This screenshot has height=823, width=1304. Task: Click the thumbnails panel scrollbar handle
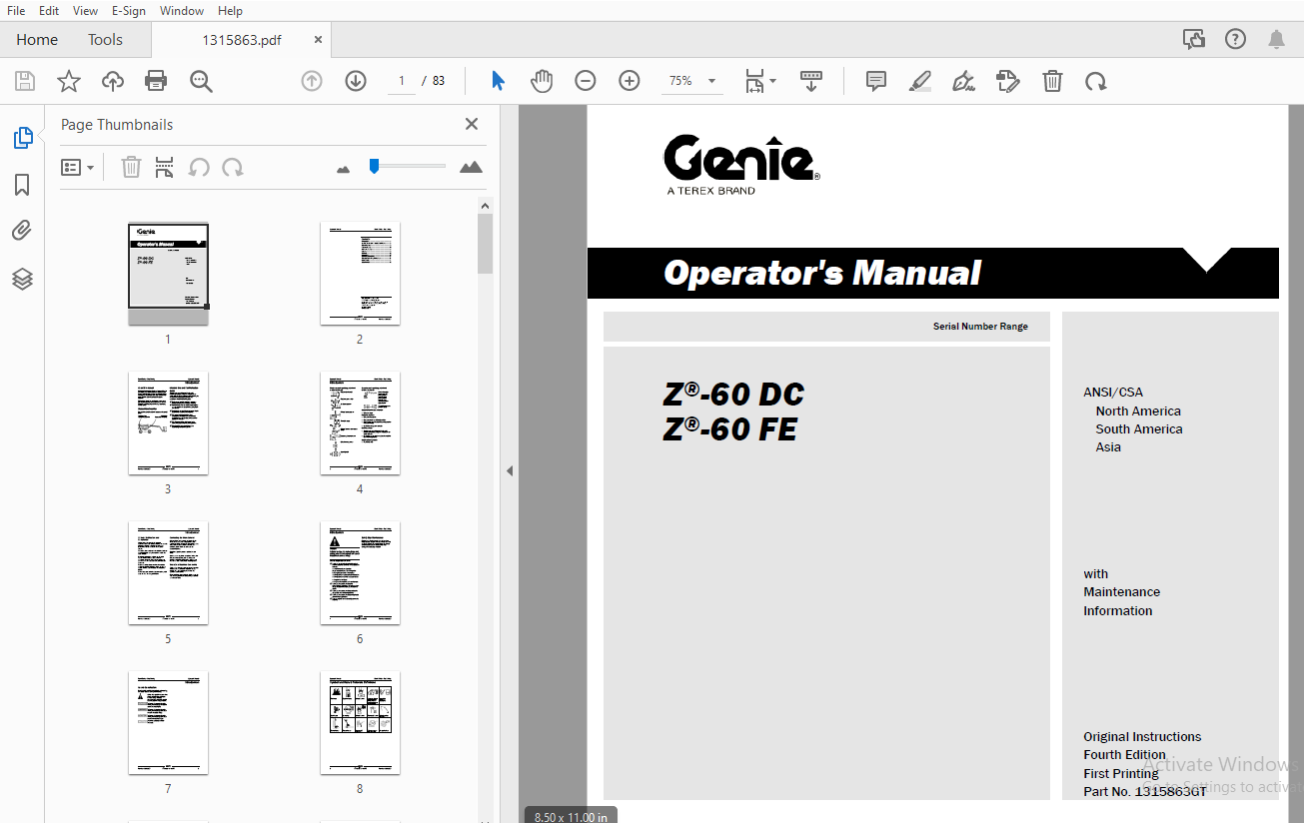(x=486, y=244)
